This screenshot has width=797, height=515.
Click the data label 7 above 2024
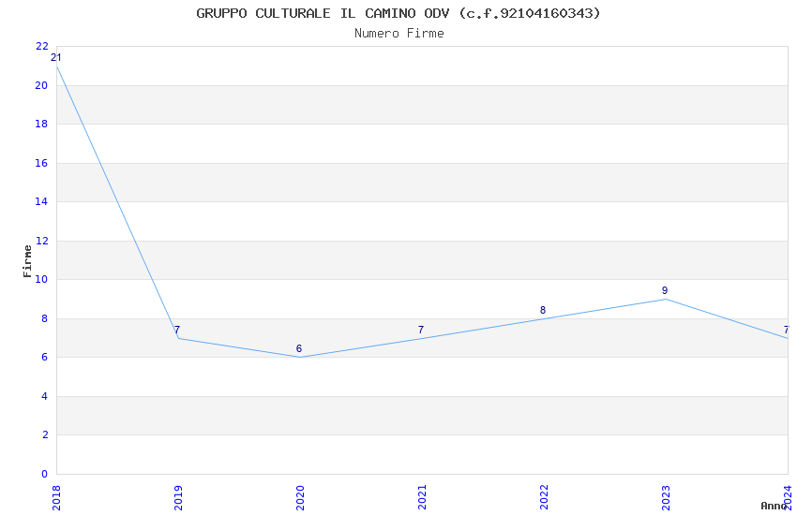tap(787, 330)
